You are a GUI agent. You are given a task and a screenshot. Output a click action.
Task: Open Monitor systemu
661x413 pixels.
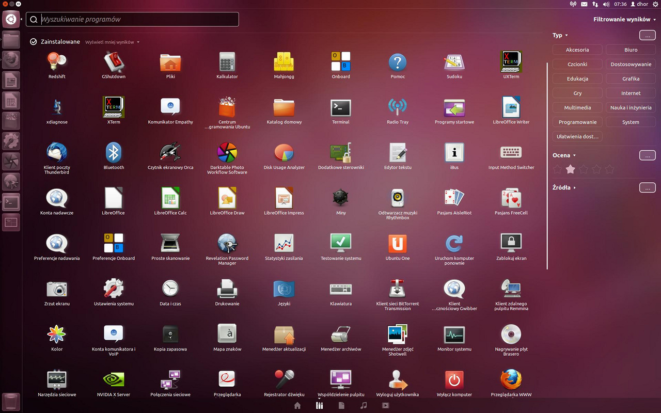[454, 338]
